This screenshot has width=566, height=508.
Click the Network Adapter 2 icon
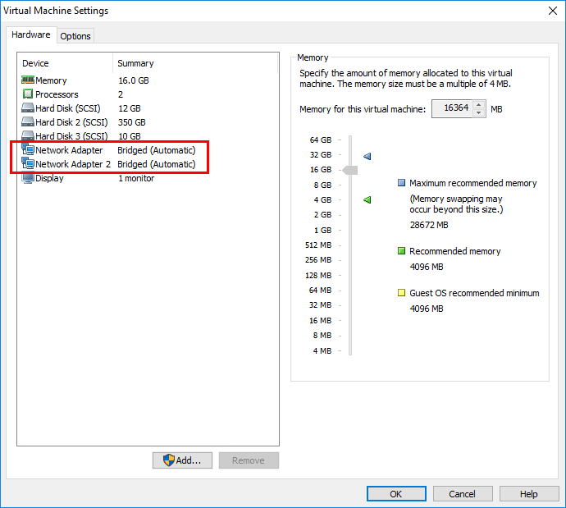click(x=28, y=163)
